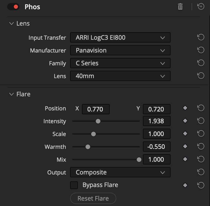The image size is (210, 206).
Task: Reset the Input Transfer setting
Action: pyautogui.click(x=201, y=37)
